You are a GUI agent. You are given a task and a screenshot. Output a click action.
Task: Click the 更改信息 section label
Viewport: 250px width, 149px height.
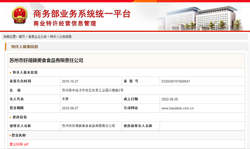[x=20, y=117]
